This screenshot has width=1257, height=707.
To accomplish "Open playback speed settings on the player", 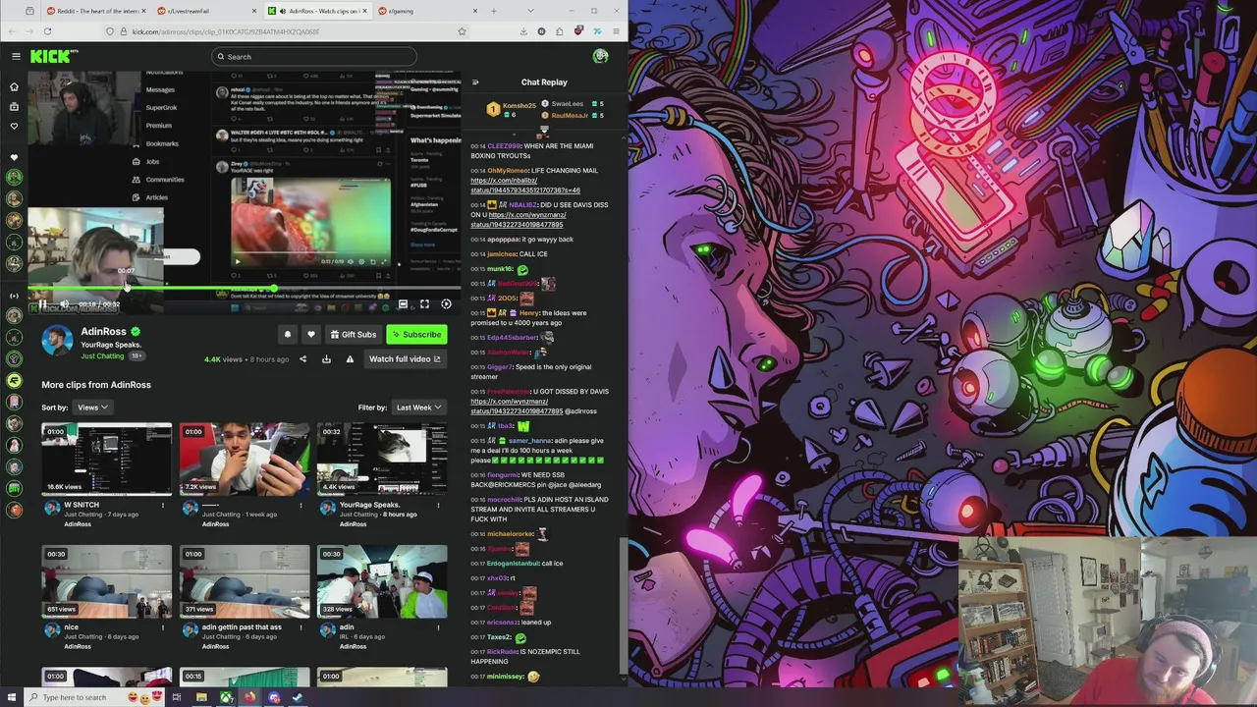I will coord(446,304).
